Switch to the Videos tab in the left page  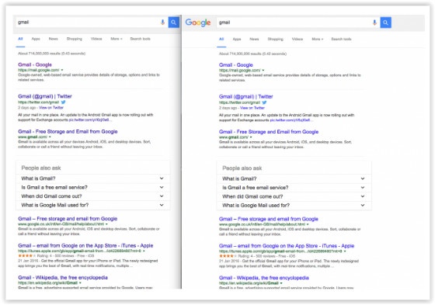tap(96, 39)
